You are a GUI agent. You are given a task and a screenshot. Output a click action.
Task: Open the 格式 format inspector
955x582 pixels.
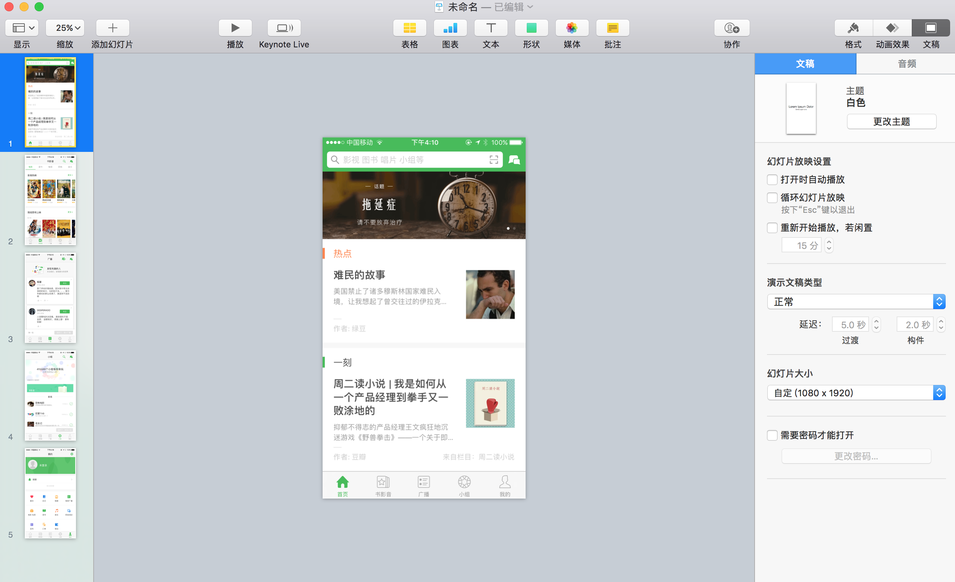(853, 28)
